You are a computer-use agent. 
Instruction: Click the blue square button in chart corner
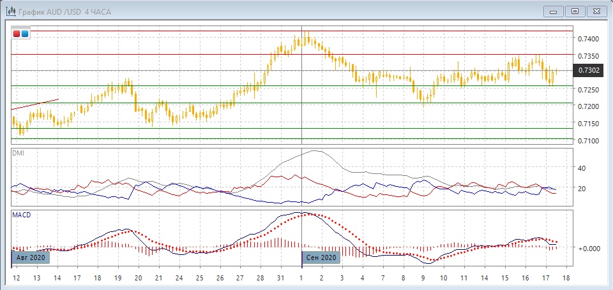(25, 33)
